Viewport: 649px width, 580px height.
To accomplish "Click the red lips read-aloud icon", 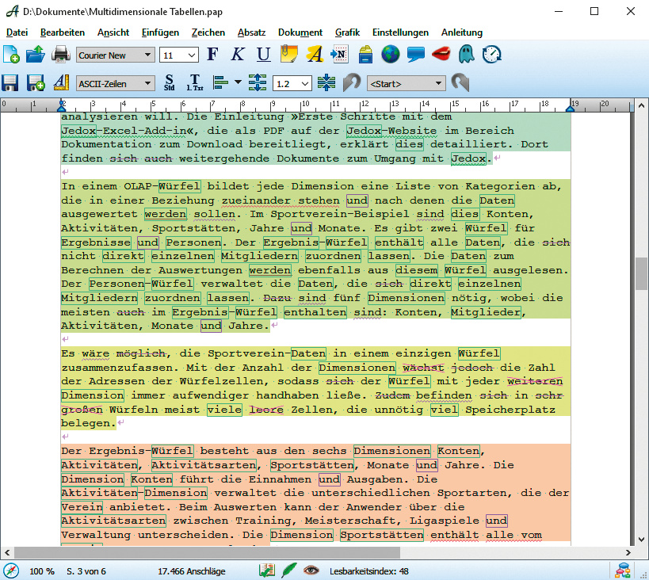I will click(441, 55).
